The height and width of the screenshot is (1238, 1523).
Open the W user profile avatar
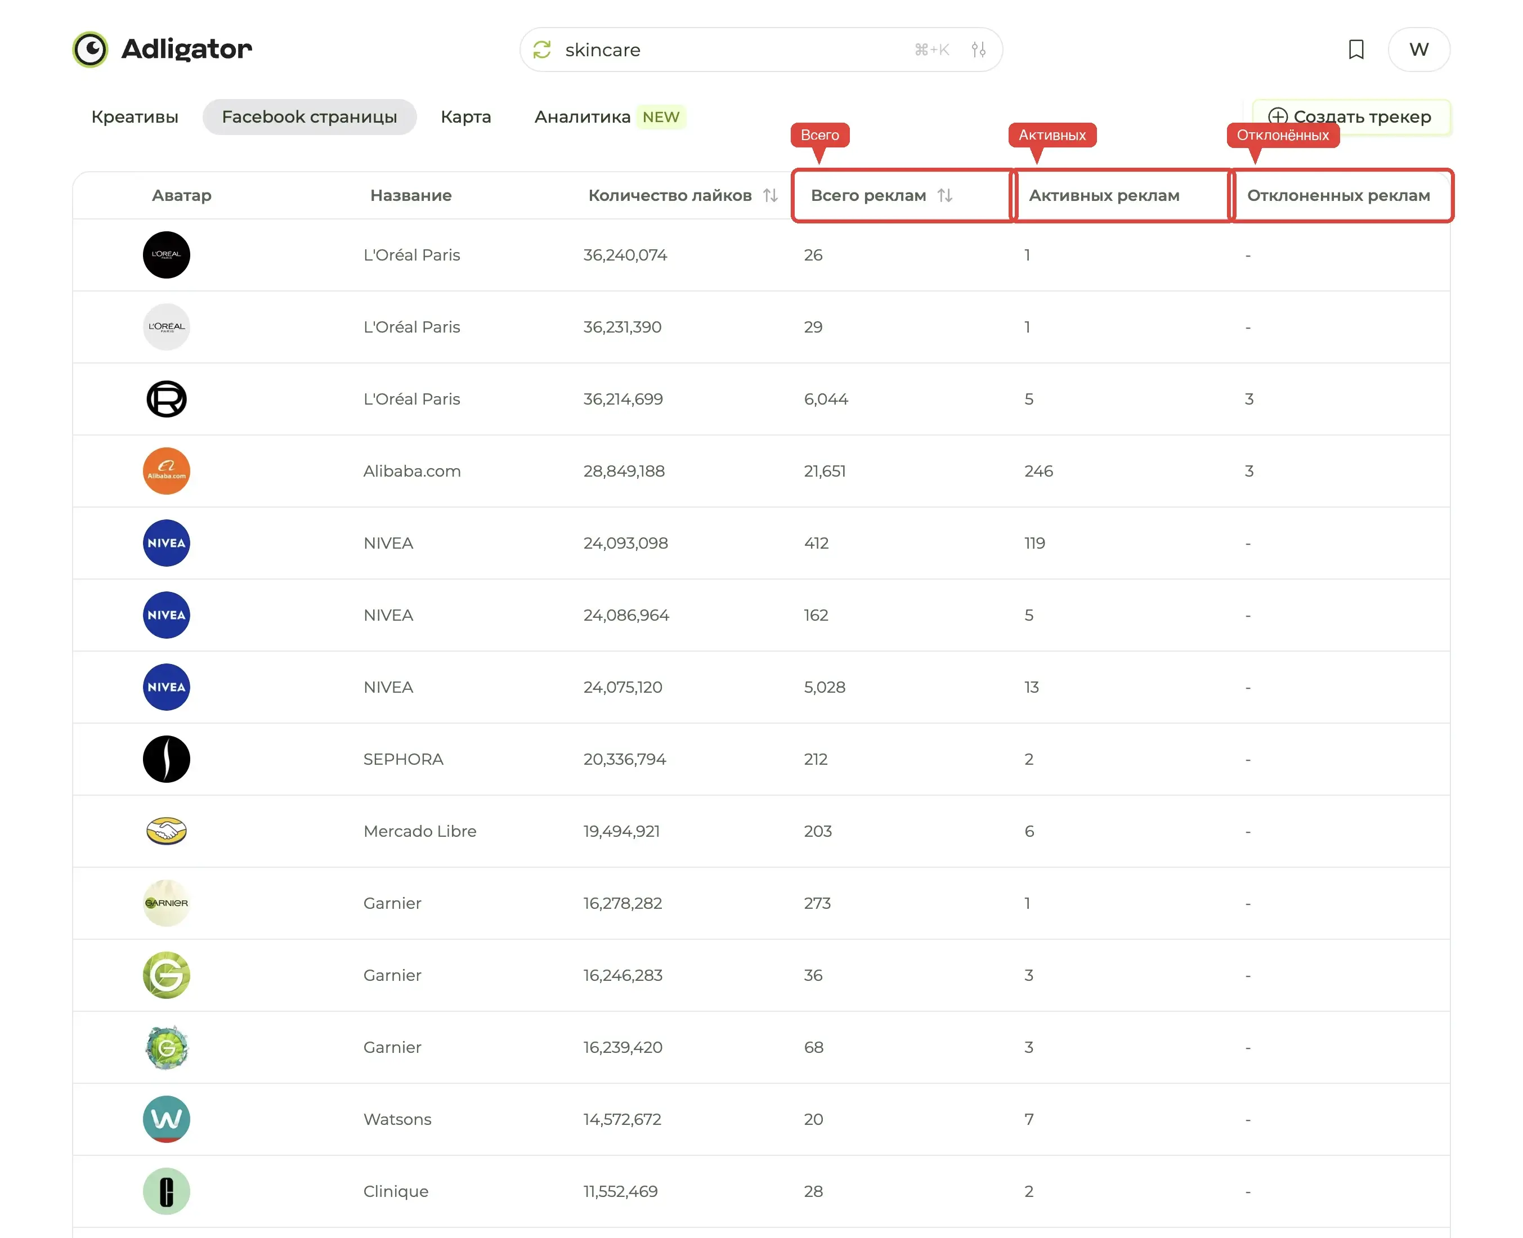(x=1419, y=50)
